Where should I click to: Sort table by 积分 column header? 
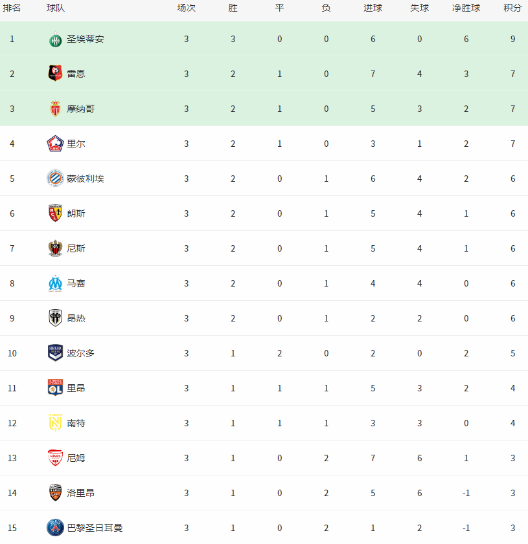tap(512, 8)
